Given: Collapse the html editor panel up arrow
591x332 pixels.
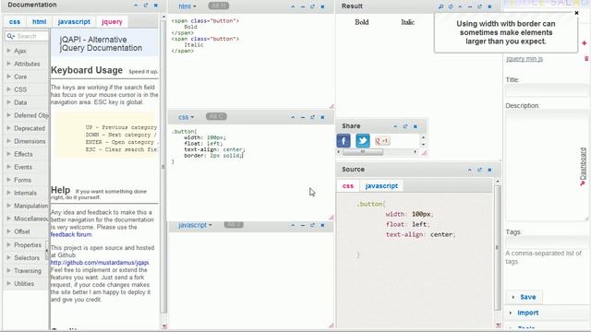Looking at the screenshot, I should pos(293,6).
